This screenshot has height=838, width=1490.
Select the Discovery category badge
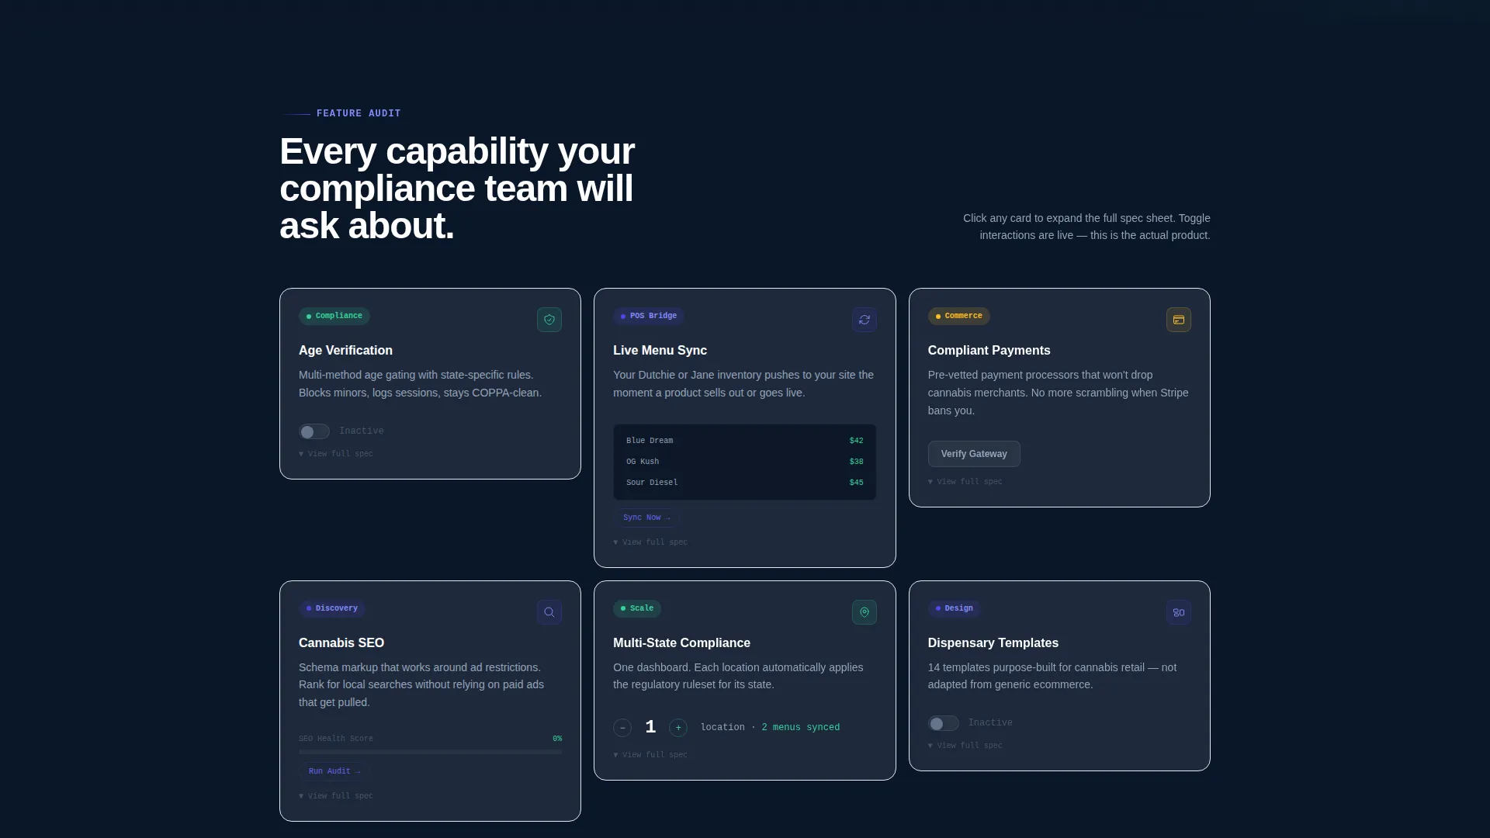pyautogui.click(x=332, y=608)
